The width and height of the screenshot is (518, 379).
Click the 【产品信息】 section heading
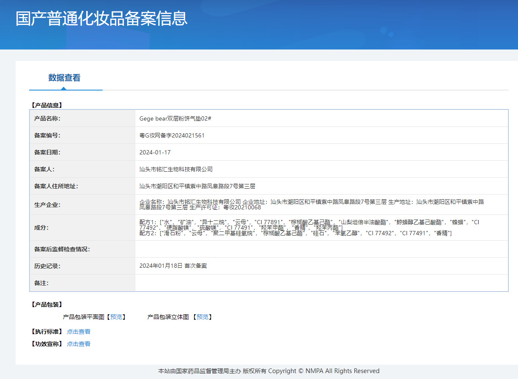47,105
